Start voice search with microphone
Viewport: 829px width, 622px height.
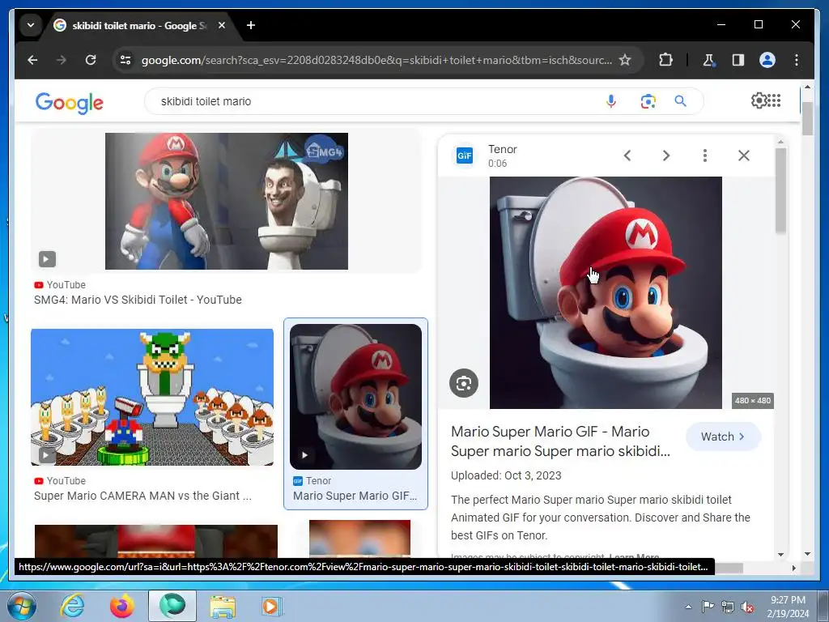tap(610, 101)
